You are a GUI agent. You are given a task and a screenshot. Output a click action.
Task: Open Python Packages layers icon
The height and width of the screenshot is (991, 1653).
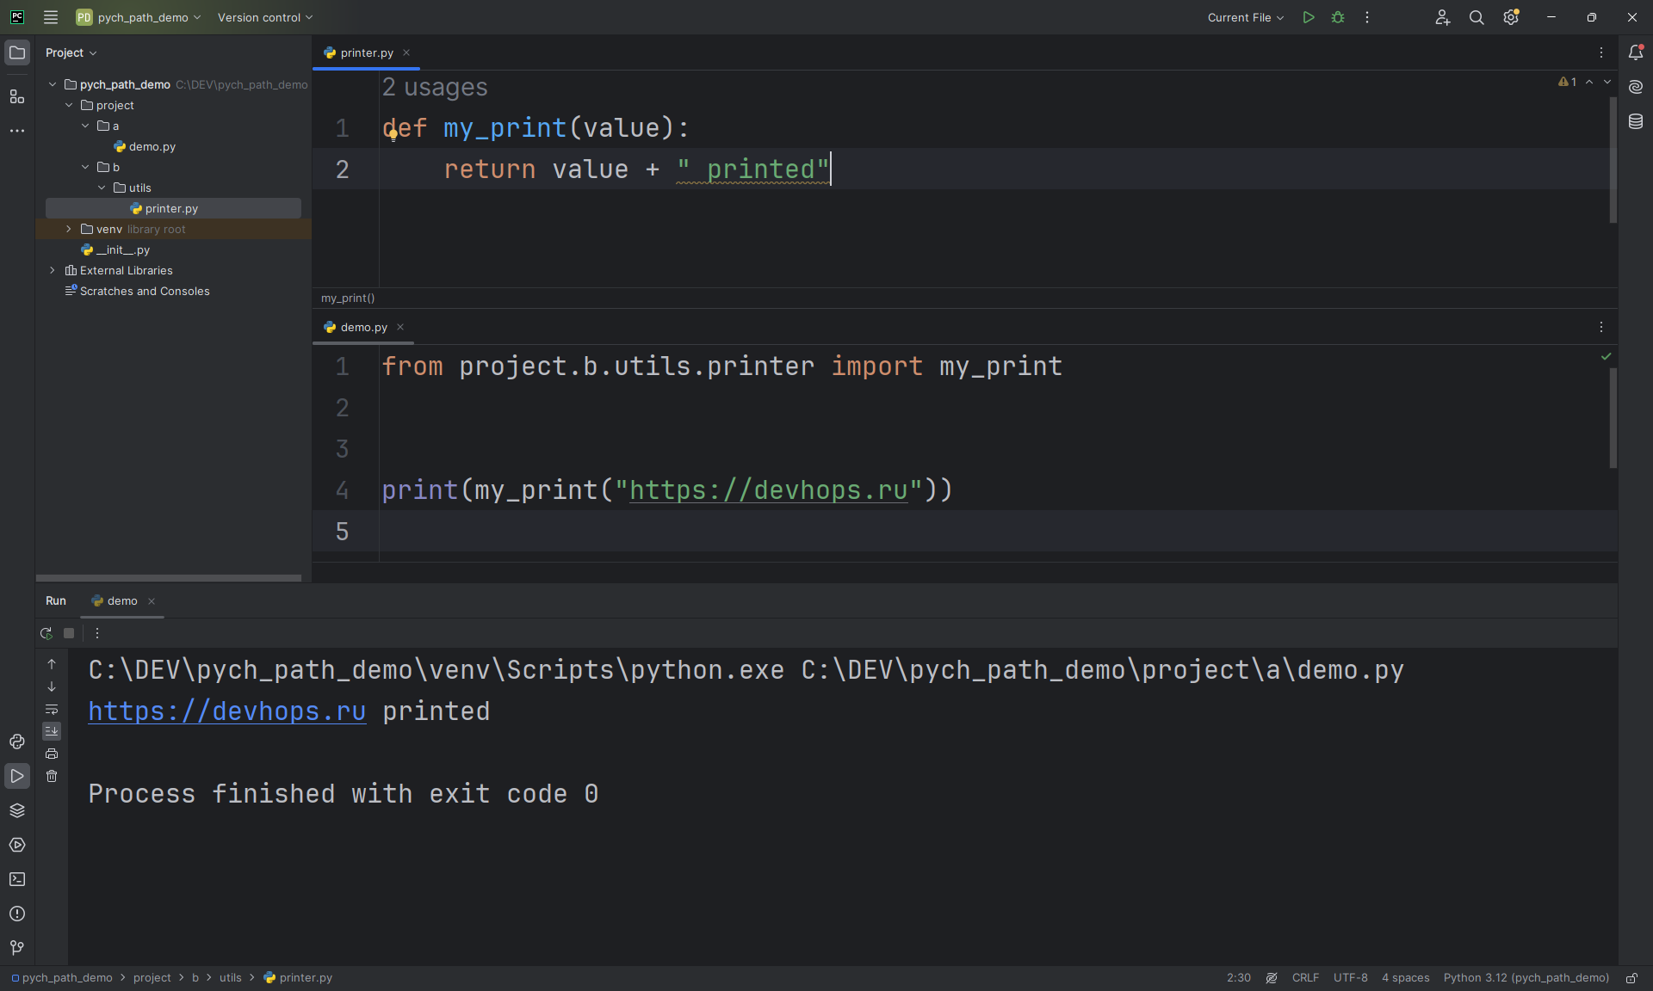pyautogui.click(x=17, y=810)
